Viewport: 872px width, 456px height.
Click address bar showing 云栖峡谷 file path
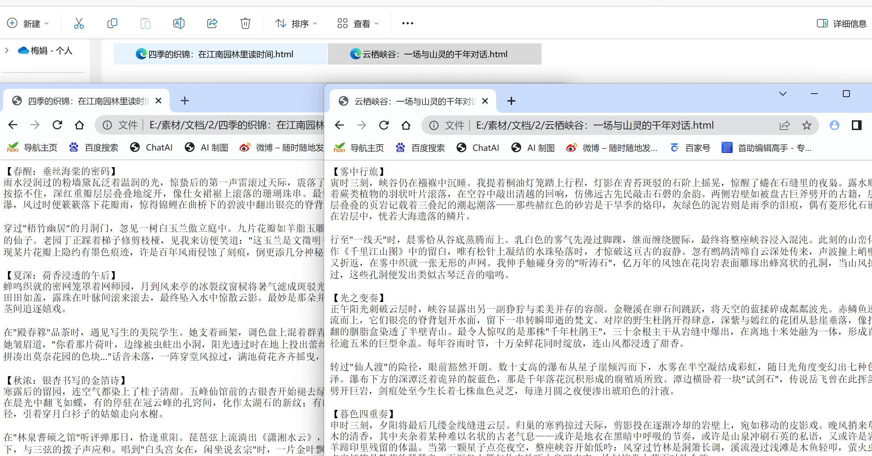click(594, 125)
